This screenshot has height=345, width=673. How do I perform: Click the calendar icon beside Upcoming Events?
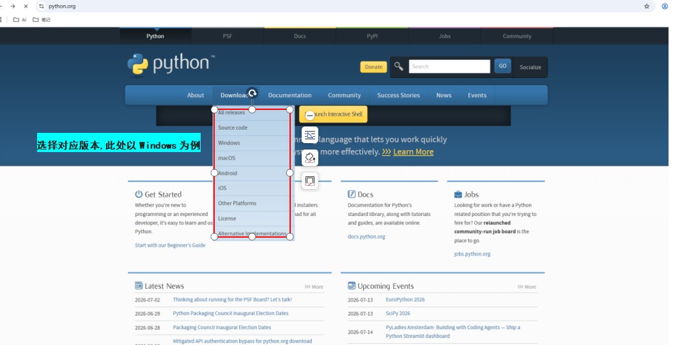[352, 286]
